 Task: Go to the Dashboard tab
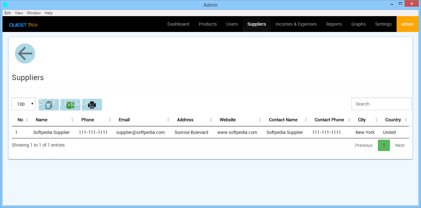[178, 24]
